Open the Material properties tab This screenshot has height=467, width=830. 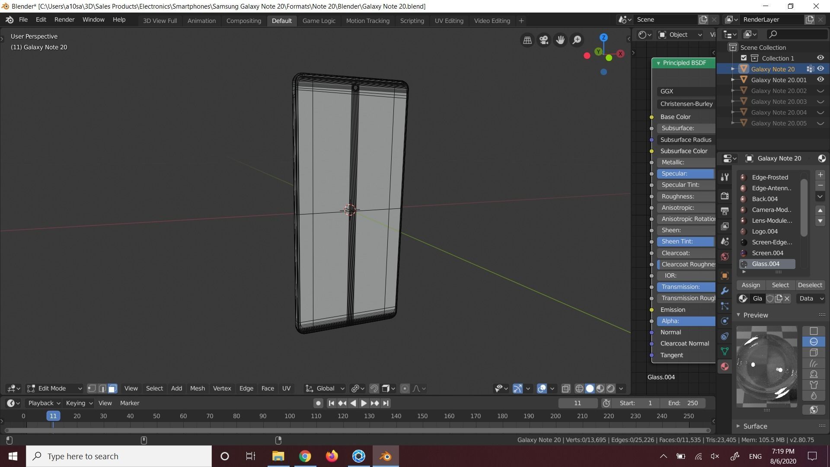coord(725,366)
